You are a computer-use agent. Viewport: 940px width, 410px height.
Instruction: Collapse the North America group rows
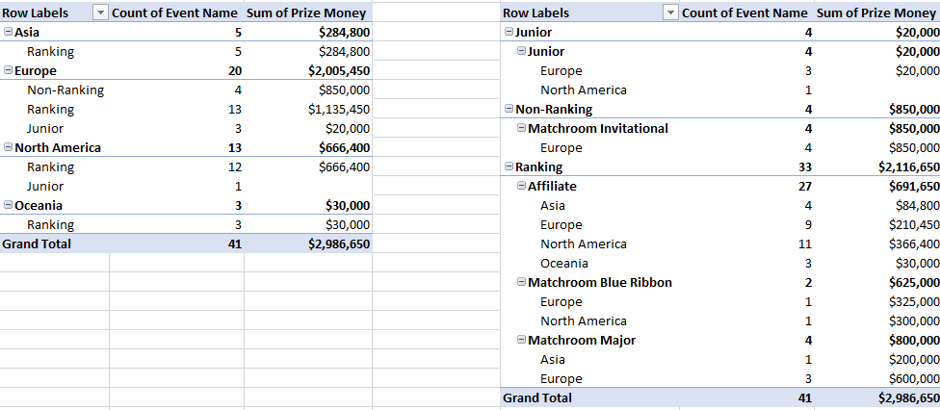point(9,148)
